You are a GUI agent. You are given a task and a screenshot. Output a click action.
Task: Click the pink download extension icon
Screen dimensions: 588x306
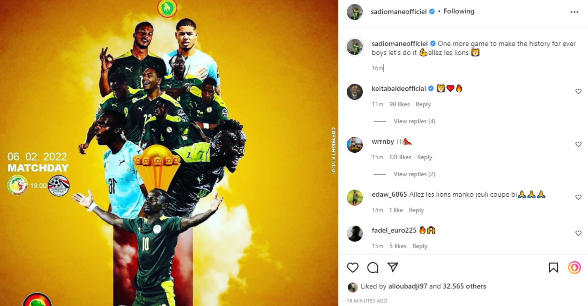tap(574, 268)
